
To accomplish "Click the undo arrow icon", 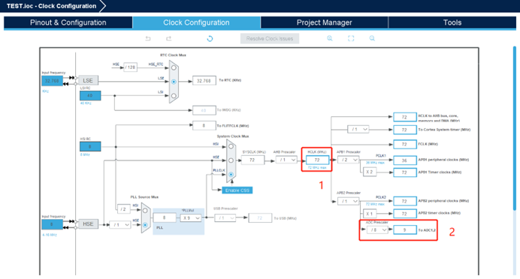I will pos(148,39).
